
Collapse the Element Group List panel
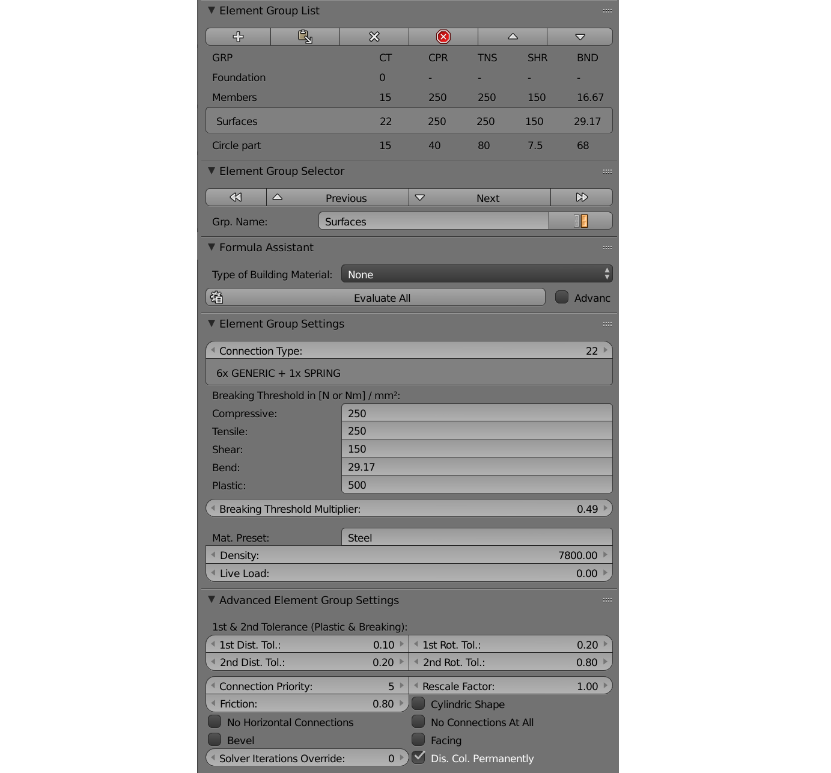(212, 10)
